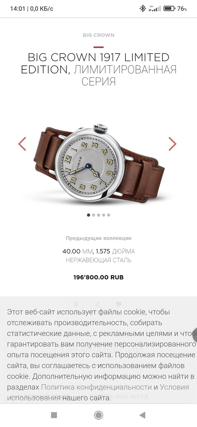
Task: Open recent apps with the square button
Action: (x=54, y=415)
